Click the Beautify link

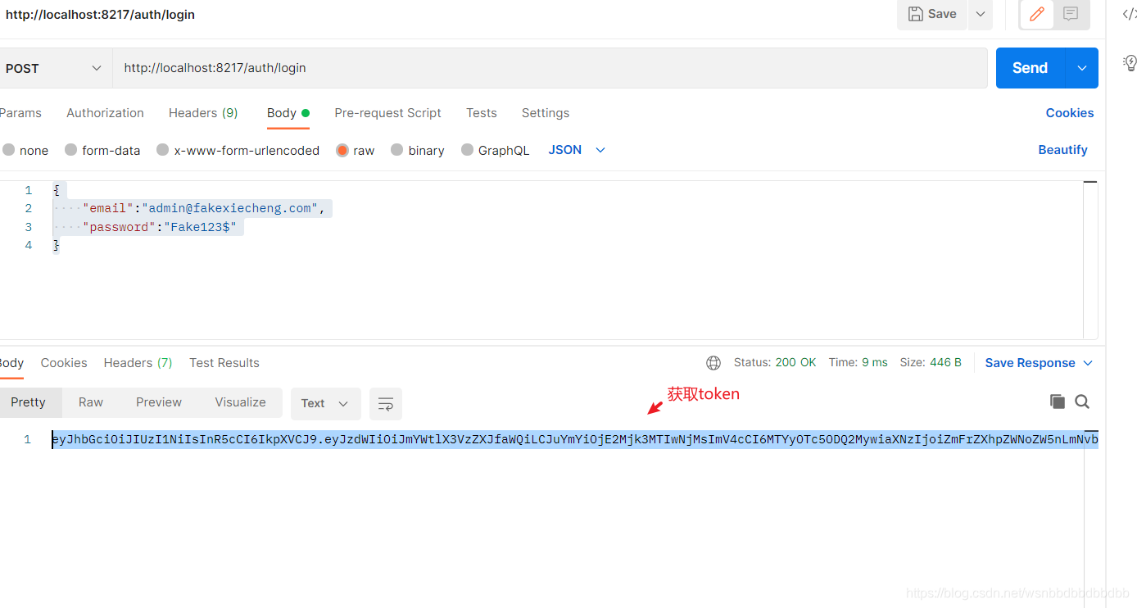pos(1062,150)
